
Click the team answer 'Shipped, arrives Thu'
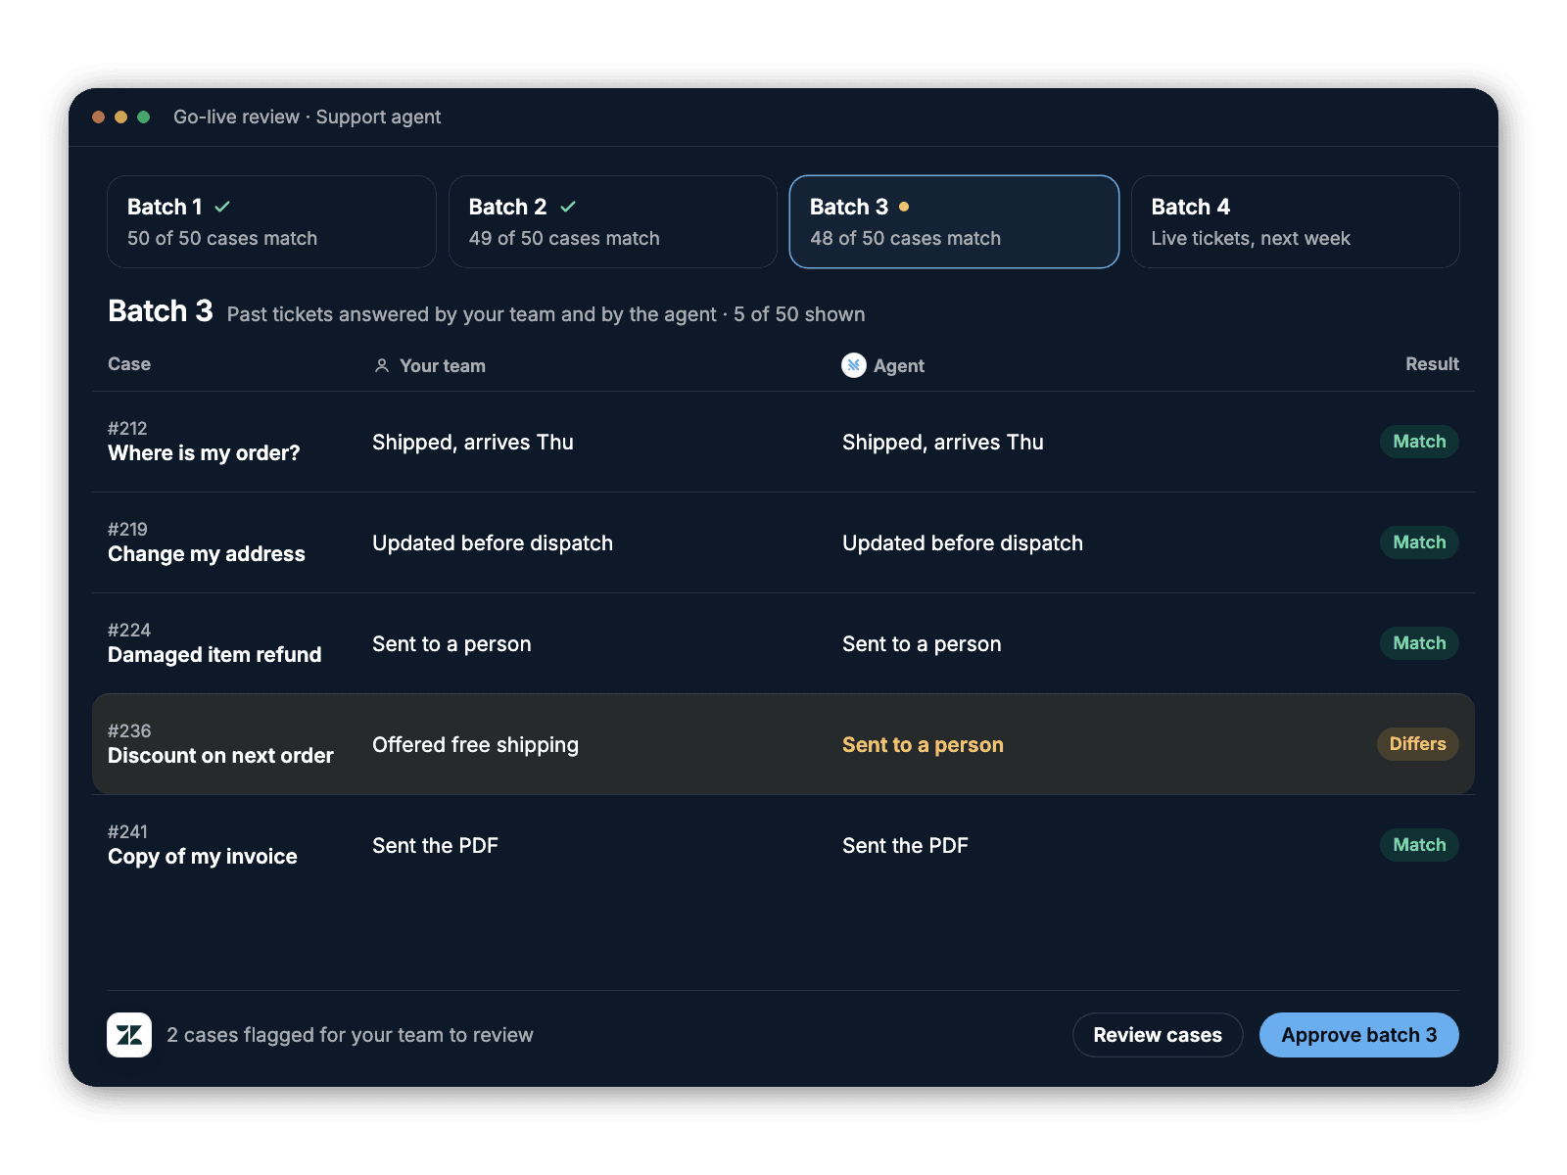[x=473, y=443]
